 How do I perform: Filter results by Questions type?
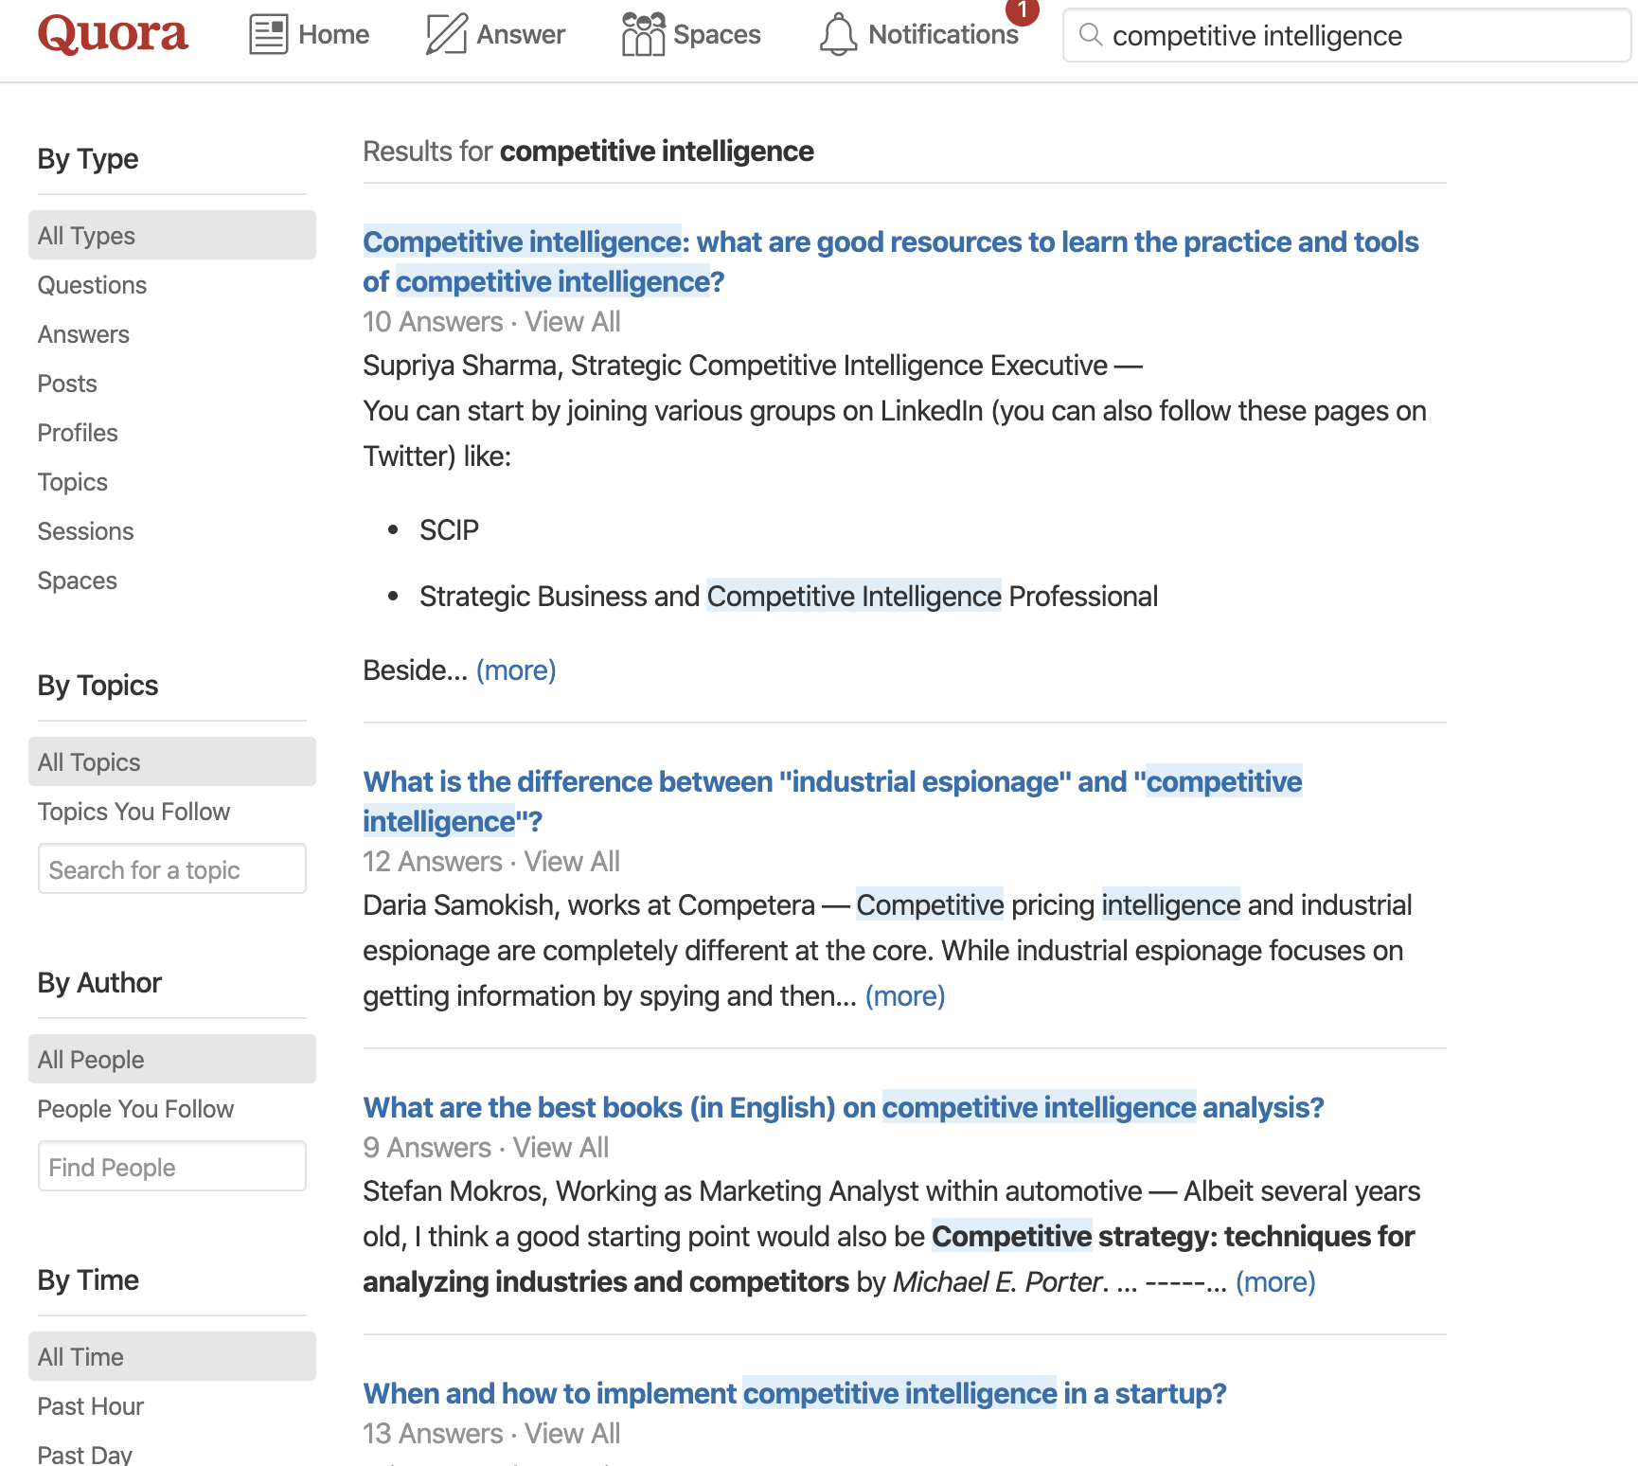pos(92,285)
